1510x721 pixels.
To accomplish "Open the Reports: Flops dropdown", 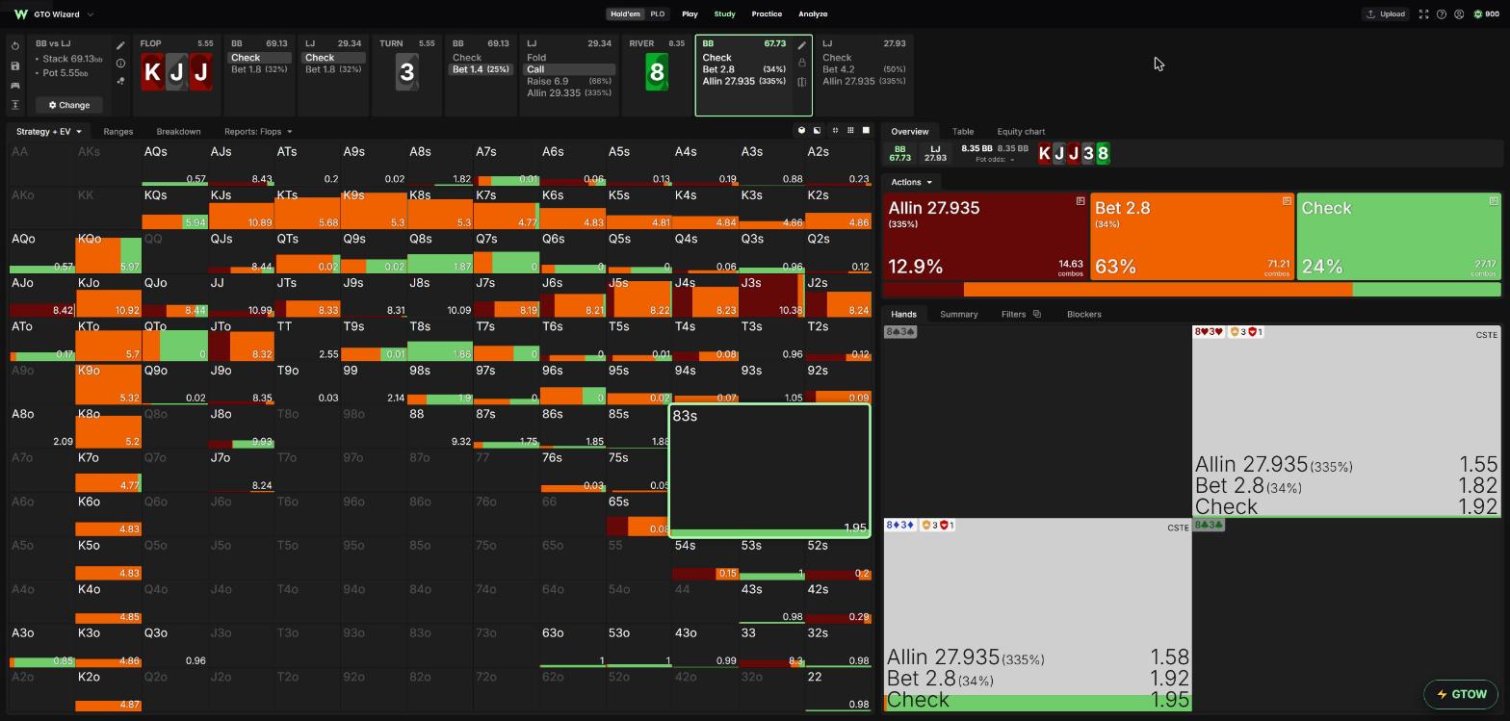I will click(x=258, y=131).
